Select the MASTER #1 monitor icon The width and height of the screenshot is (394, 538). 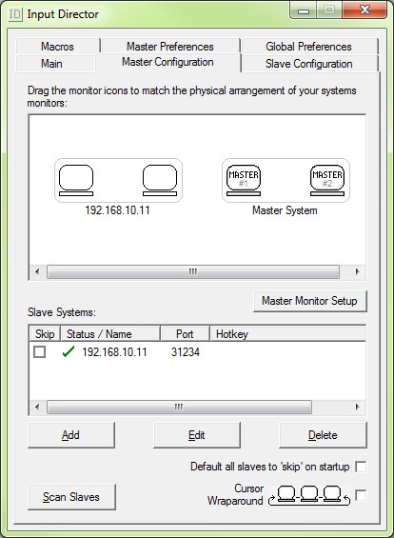click(x=244, y=181)
